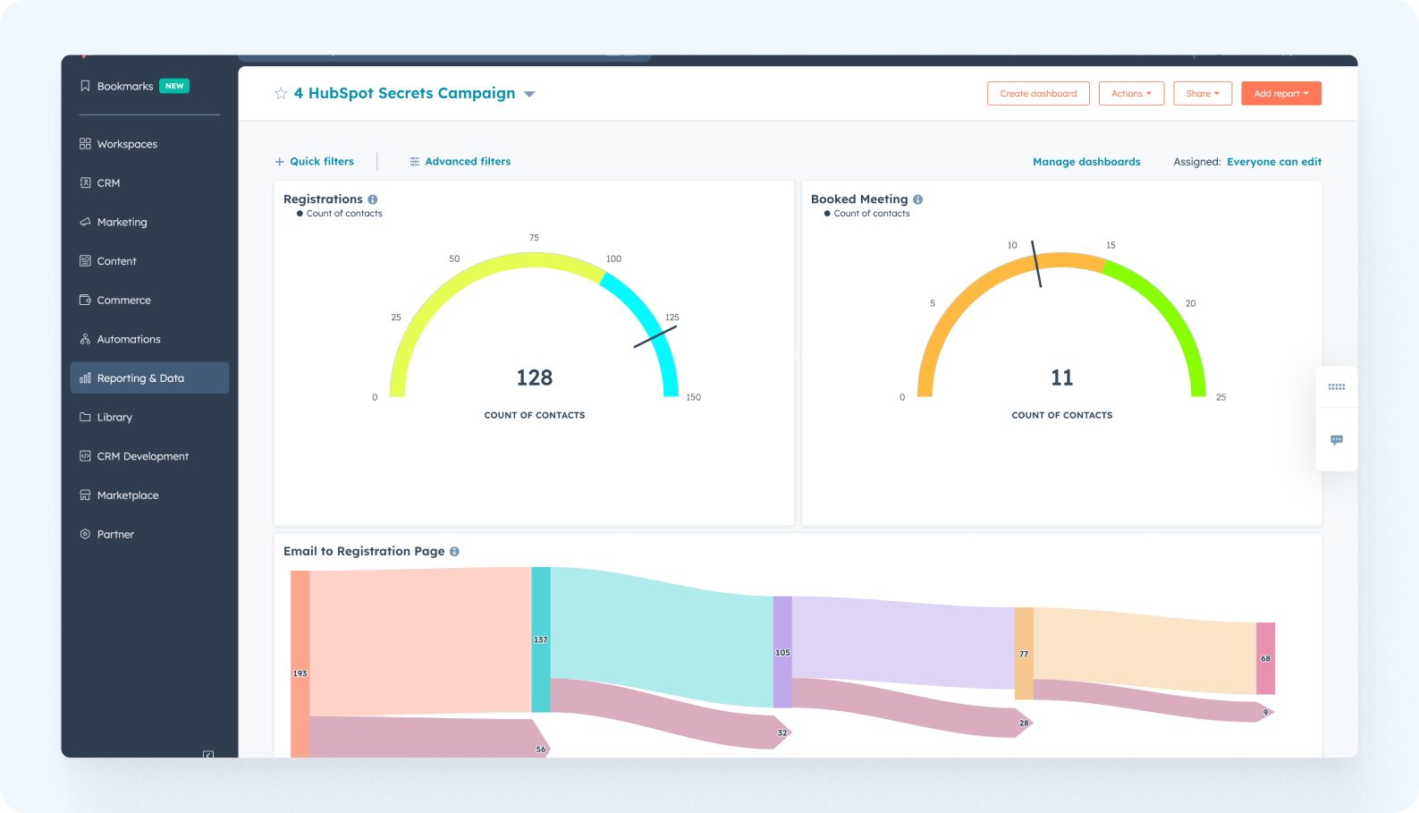Click the Sankey node labeled 68
Screen dimensions: 1419x813
click(1265, 658)
